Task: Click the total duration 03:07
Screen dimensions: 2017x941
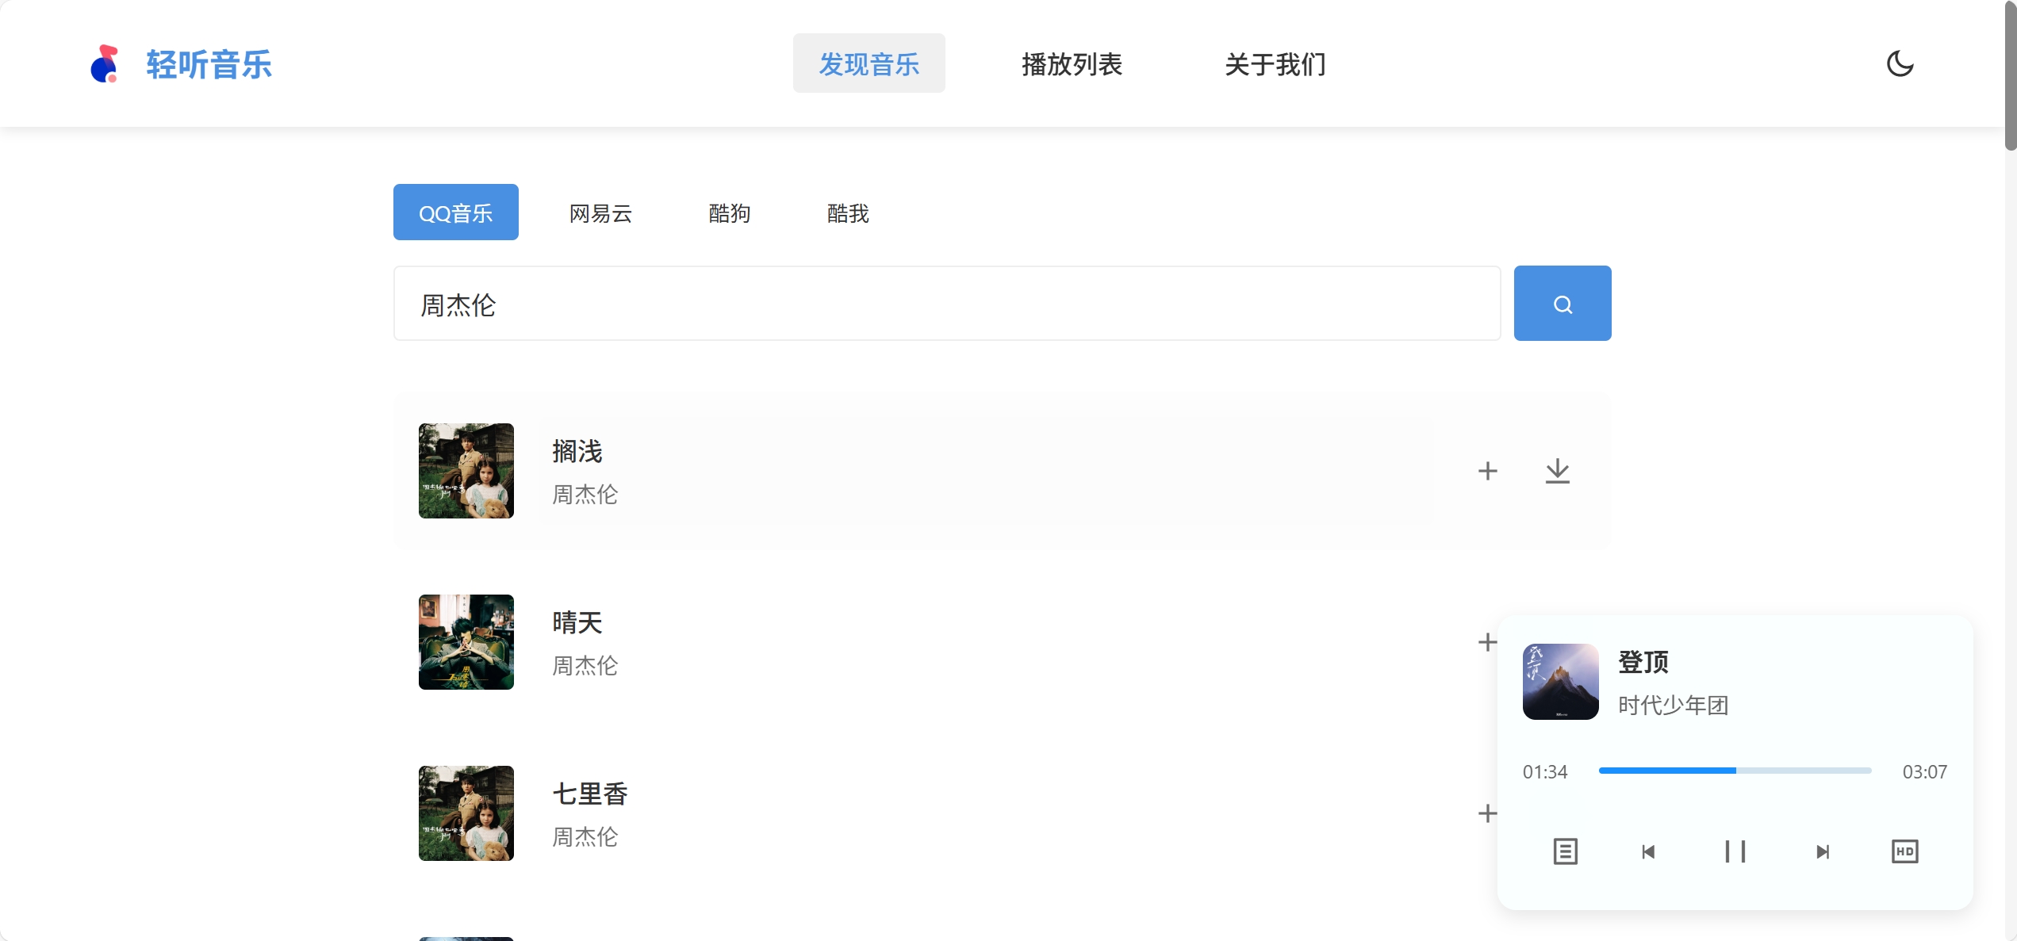Action: tap(1925, 771)
